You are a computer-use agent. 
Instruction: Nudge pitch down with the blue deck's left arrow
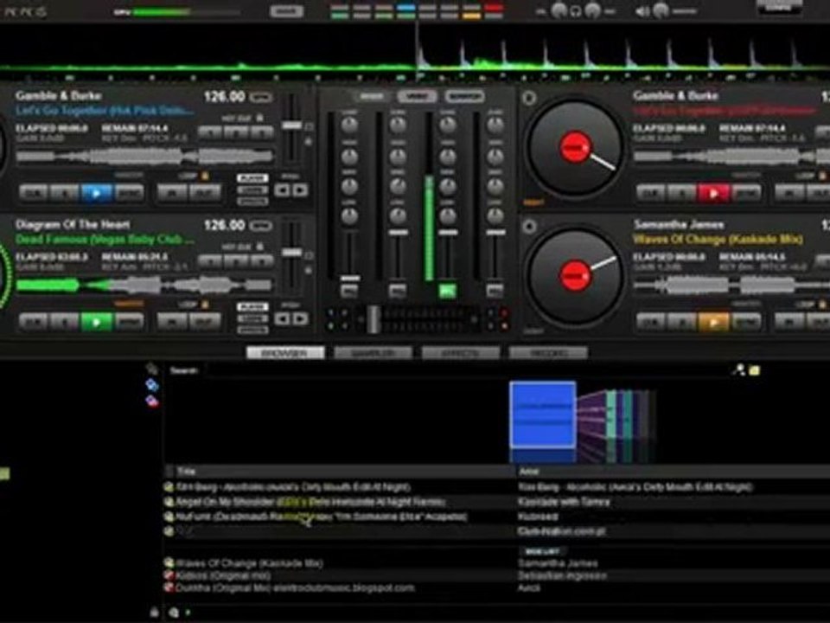pyautogui.click(x=282, y=189)
